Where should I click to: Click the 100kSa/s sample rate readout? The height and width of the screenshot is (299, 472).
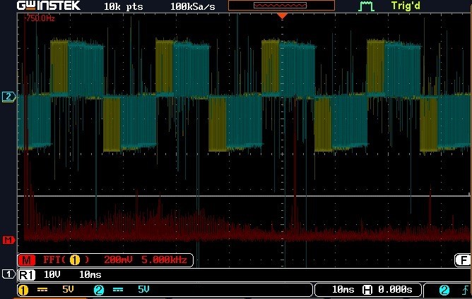(193, 6)
